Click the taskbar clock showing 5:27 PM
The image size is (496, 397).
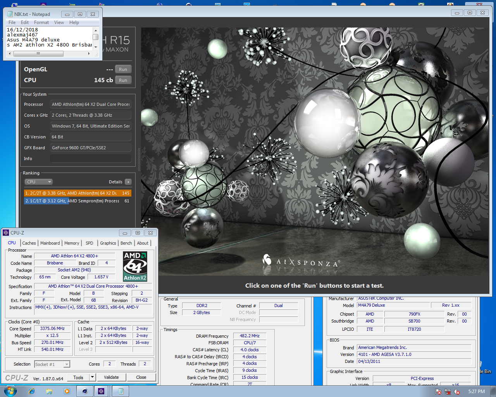click(476, 392)
